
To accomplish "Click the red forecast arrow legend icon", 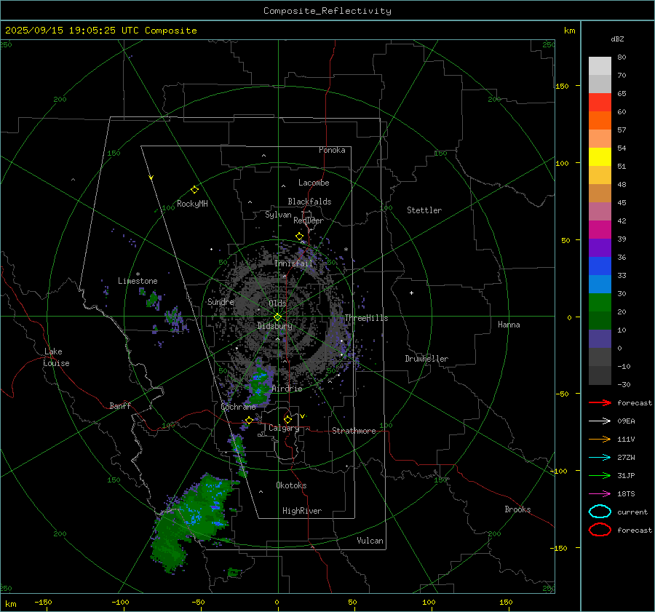I will click(600, 402).
